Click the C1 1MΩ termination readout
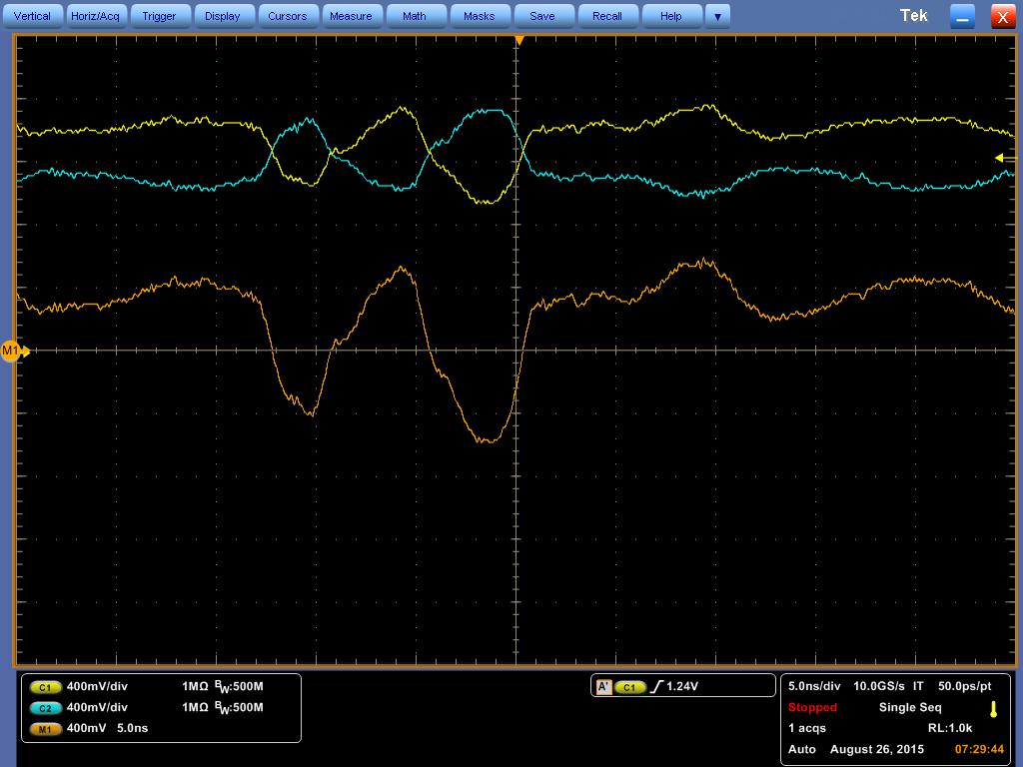This screenshot has height=767, width=1023. coord(195,686)
